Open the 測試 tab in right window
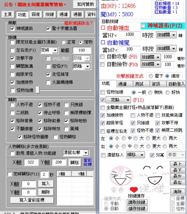Screen dimensions: 187x214 pyautogui.click(x=141, y=84)
